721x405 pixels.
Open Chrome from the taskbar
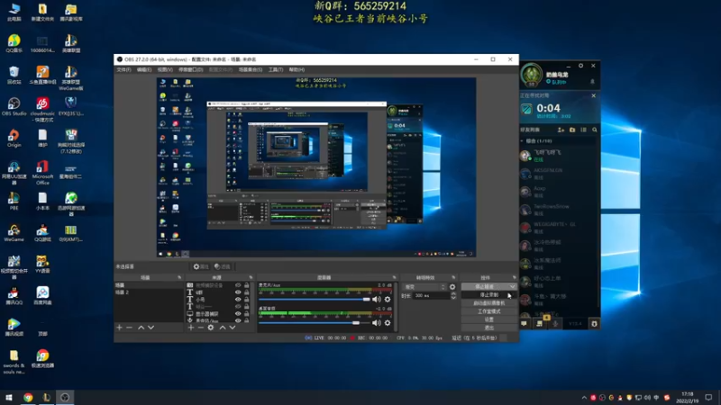[28, 397]
